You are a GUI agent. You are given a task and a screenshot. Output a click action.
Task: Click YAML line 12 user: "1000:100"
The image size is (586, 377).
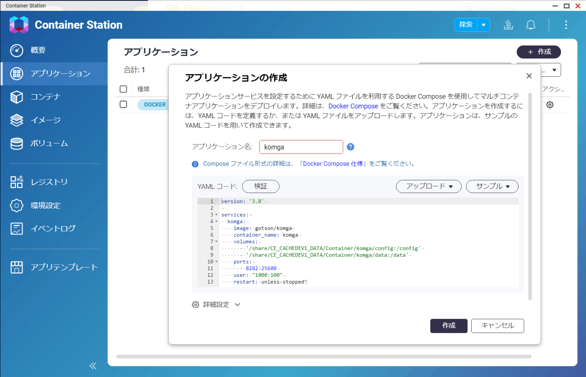pos(258,275)
